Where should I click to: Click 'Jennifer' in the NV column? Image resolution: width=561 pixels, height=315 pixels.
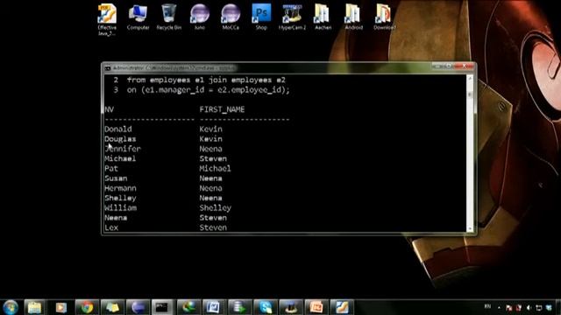click(123, 149)
